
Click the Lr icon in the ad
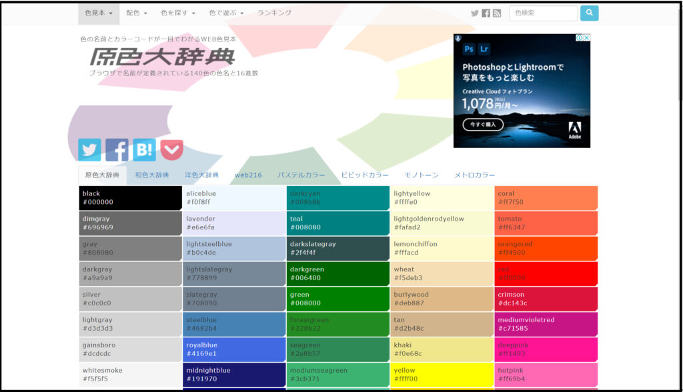(x=484, y=49)
